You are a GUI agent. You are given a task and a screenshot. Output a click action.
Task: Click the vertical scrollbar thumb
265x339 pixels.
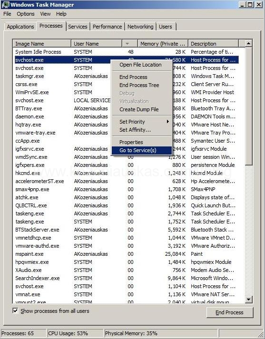point(248,107)
